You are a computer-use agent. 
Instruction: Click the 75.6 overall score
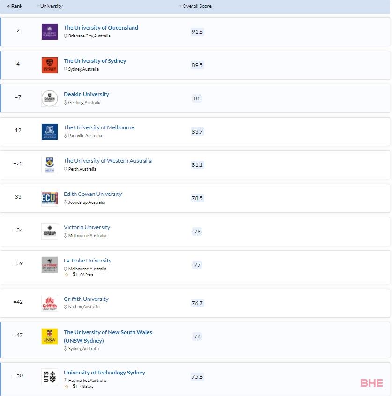pos(197,377)
